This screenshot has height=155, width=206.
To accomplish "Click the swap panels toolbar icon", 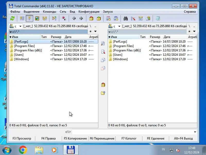I will click(x=54, y=18).
